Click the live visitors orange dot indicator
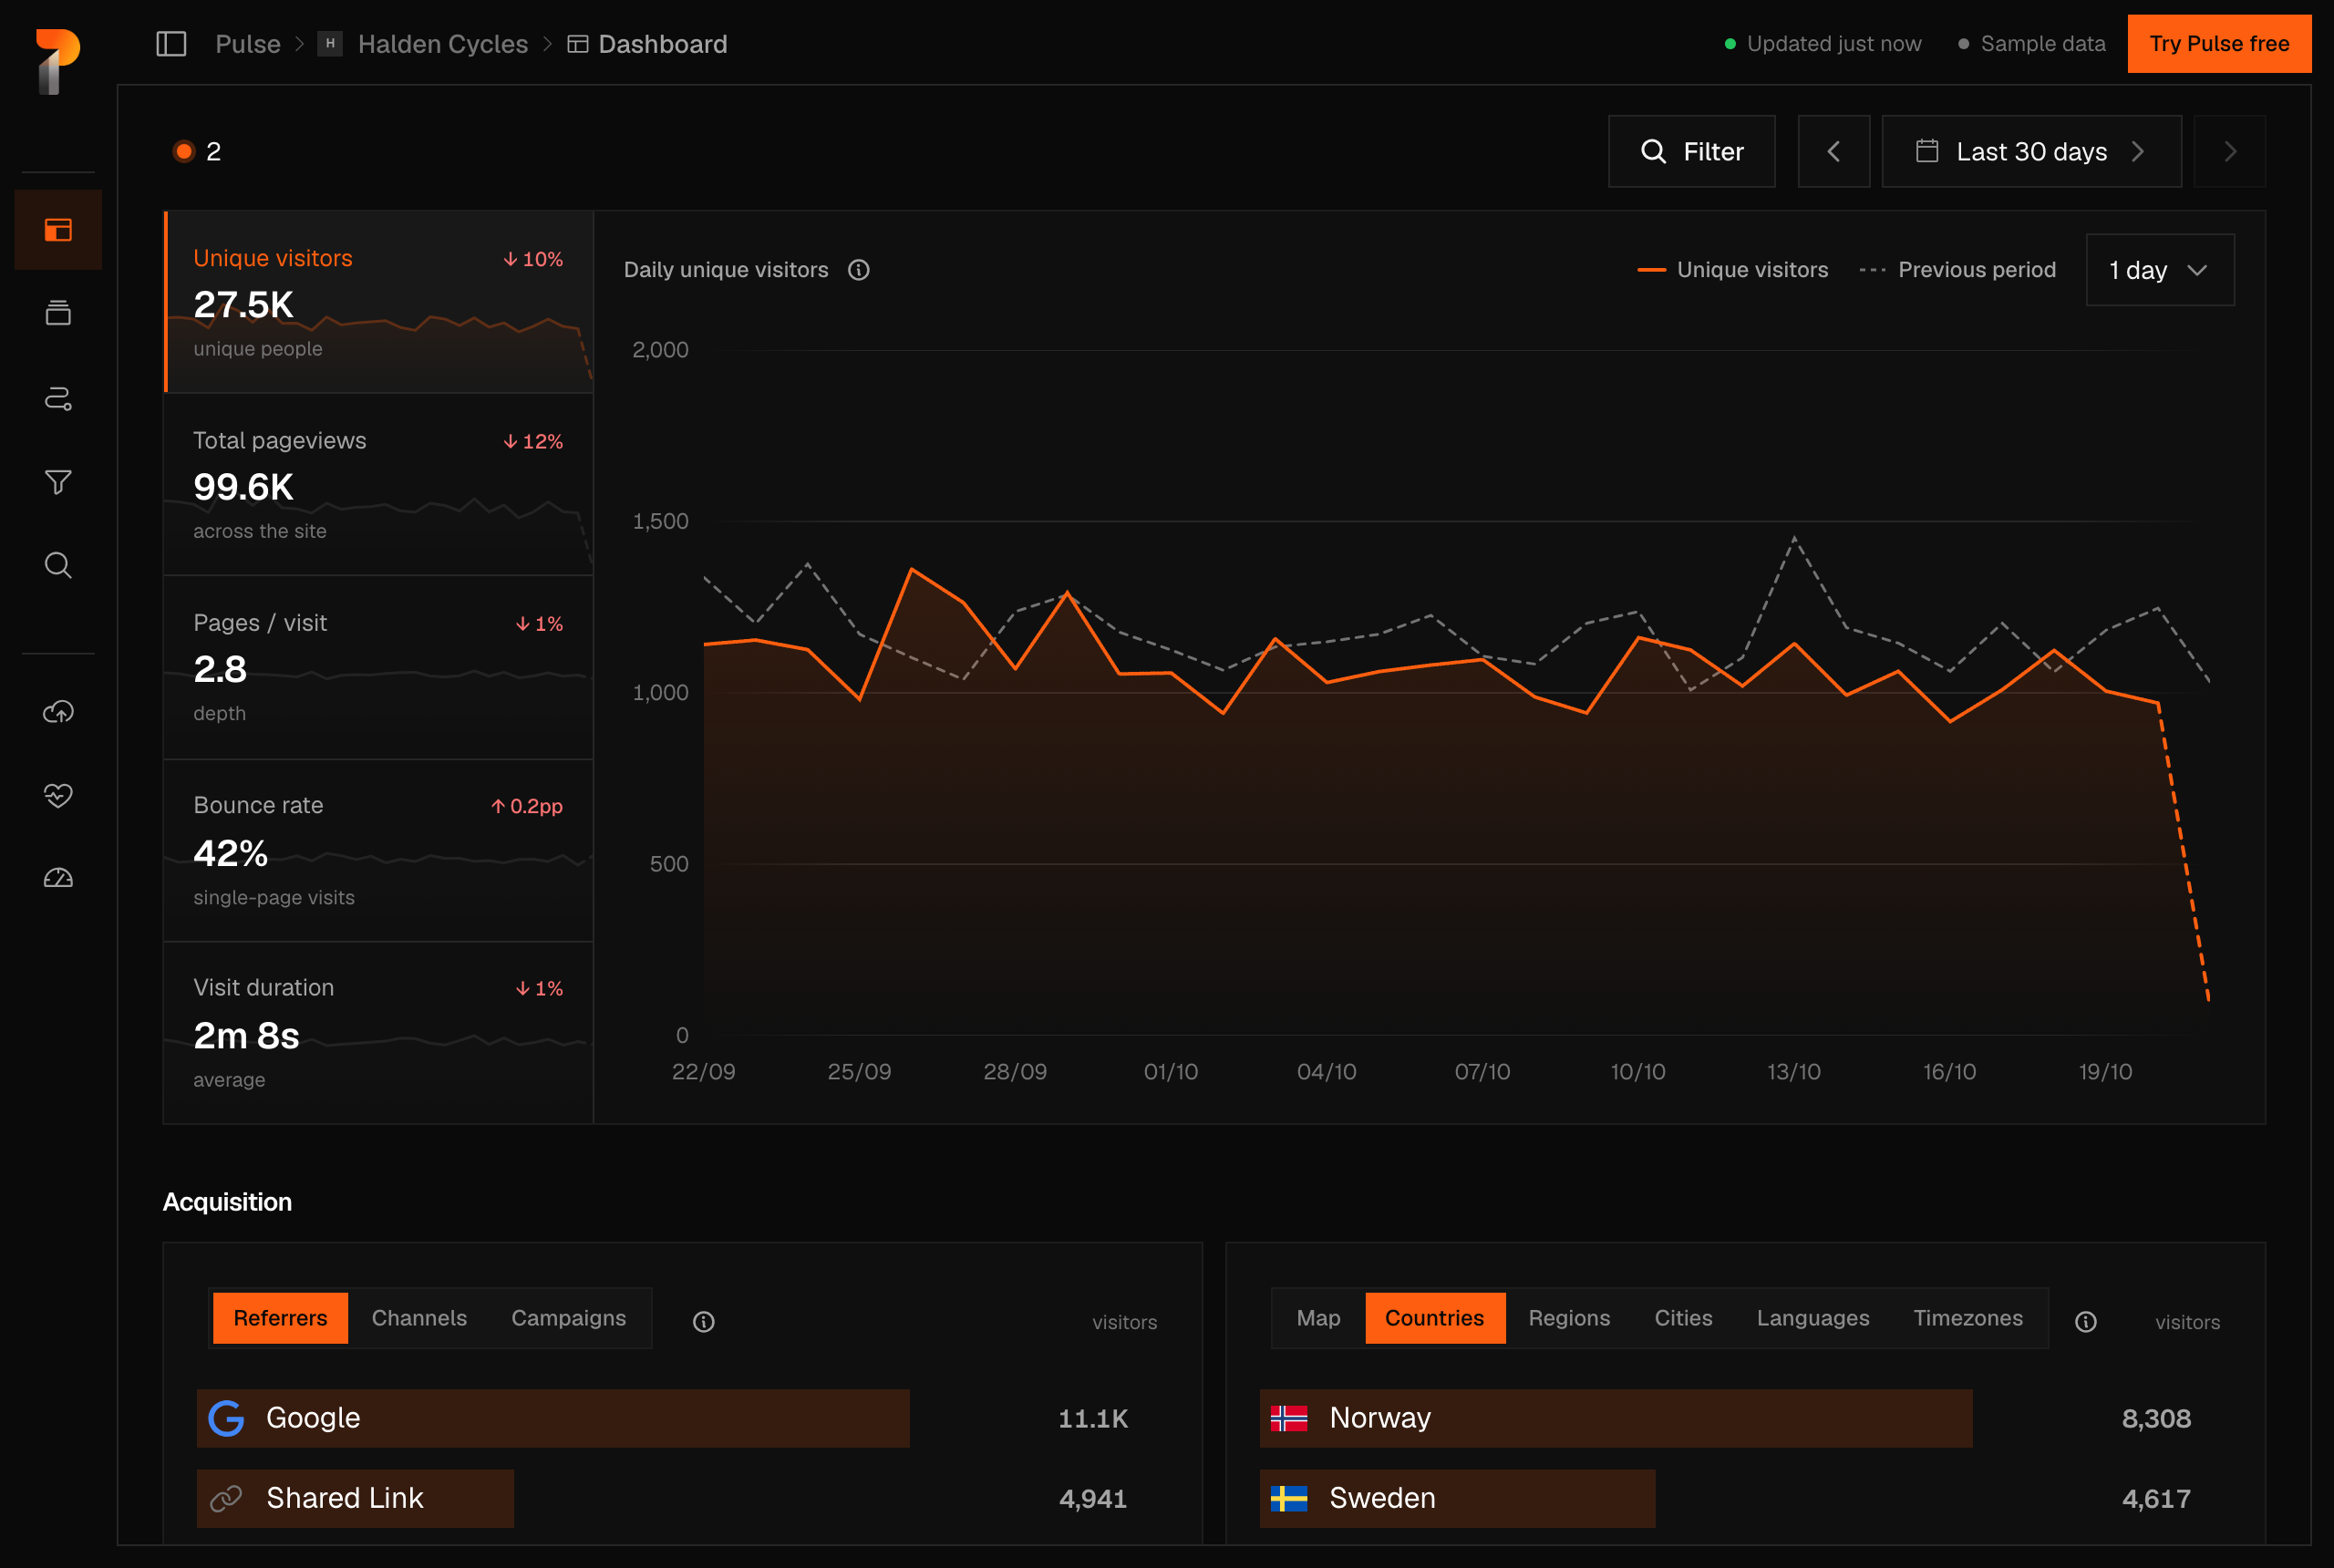 click(183, 151)
